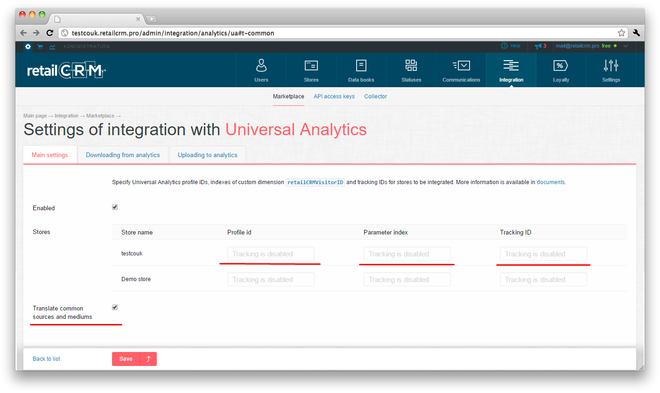Click the browser forward arrow
This screenshot has width=660, height=393.
pos(36,33)
